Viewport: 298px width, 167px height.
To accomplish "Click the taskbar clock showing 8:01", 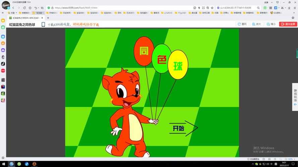I will pos(284,164).
